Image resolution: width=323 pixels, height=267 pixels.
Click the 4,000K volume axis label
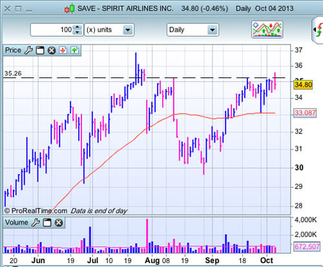tap(306, 220)
